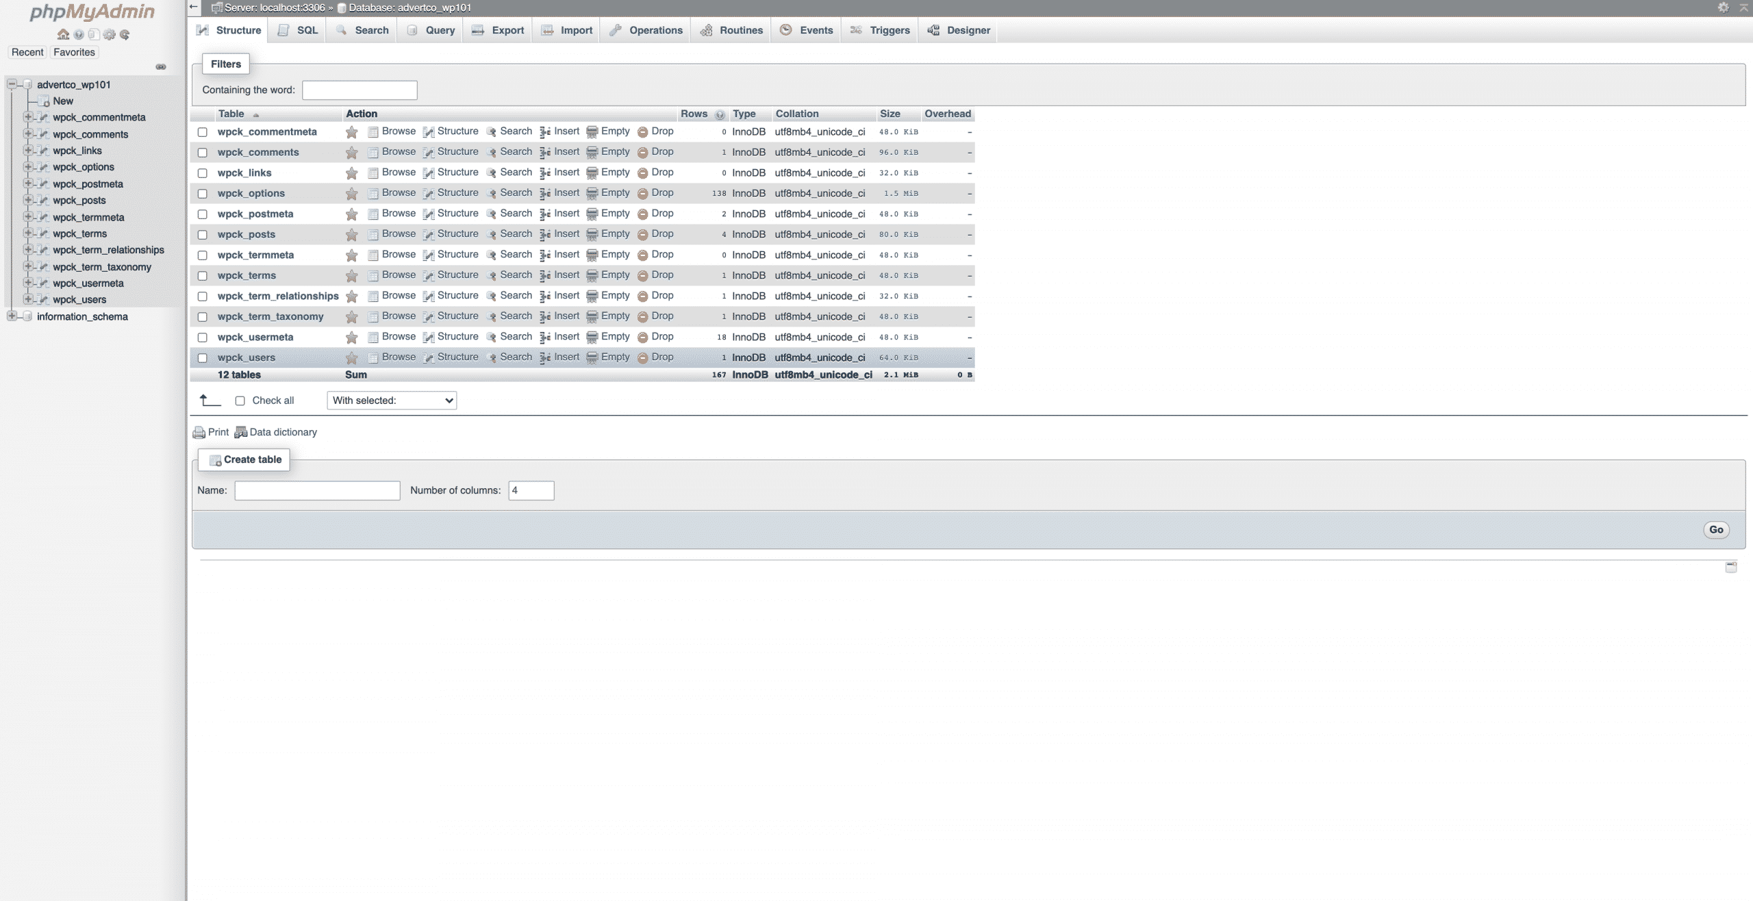The width and height of the screenshot is (1753, 901).
Task: Click the Rows help icon in header
Action: tap(719, 115)
